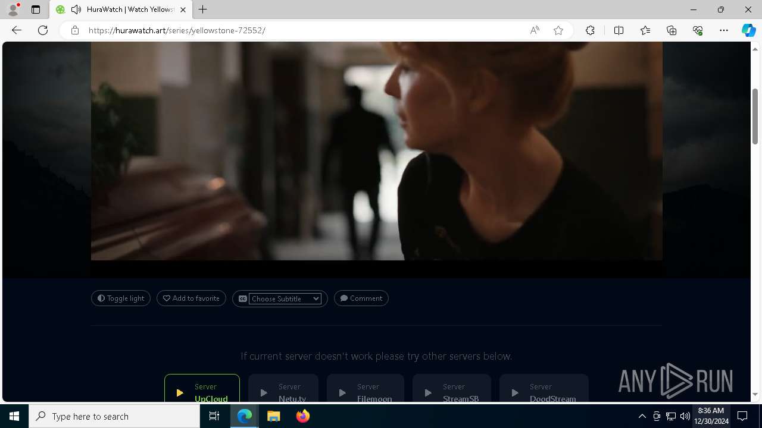Launch Firefox from taskbar
762x428 pixels.
pos(302,416)
